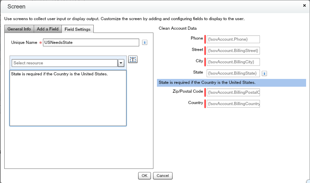The image size is (310, 183).
Task: Click the Unique Name text field
Action: (x=91, y=42)
